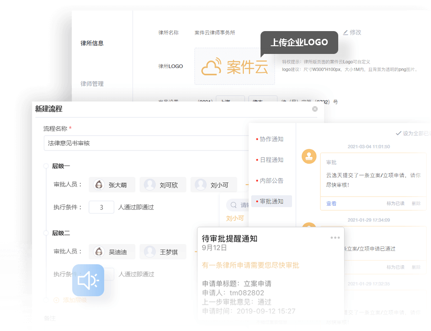
Task: Click the search magnifier icon
Action: pyautogui.click(x=234, y=205)
